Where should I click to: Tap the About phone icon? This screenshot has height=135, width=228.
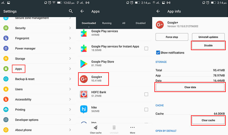[6, 130]
